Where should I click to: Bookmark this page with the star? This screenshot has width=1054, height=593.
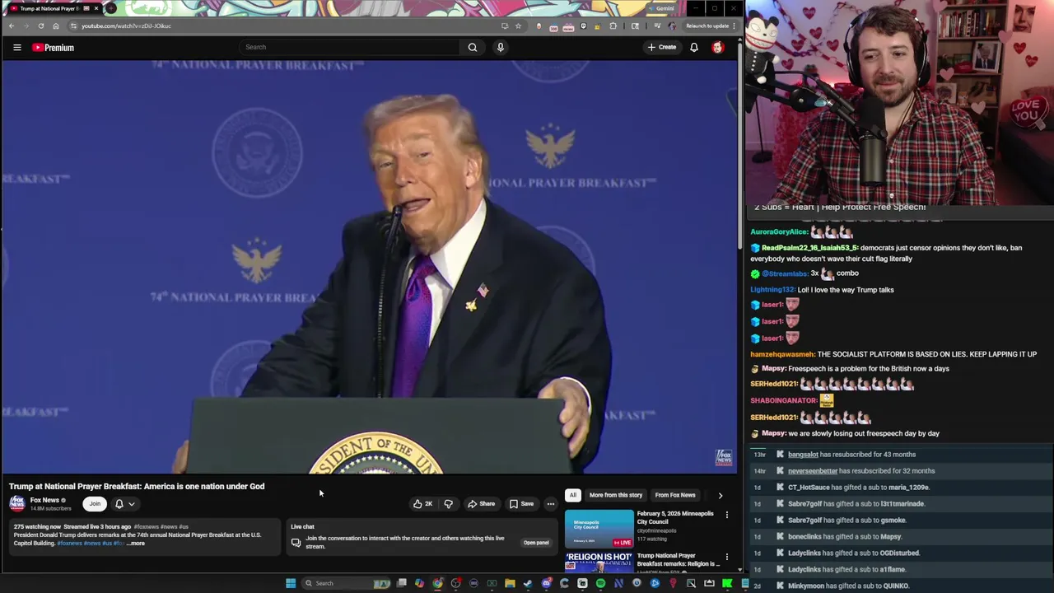coord(518,26)
